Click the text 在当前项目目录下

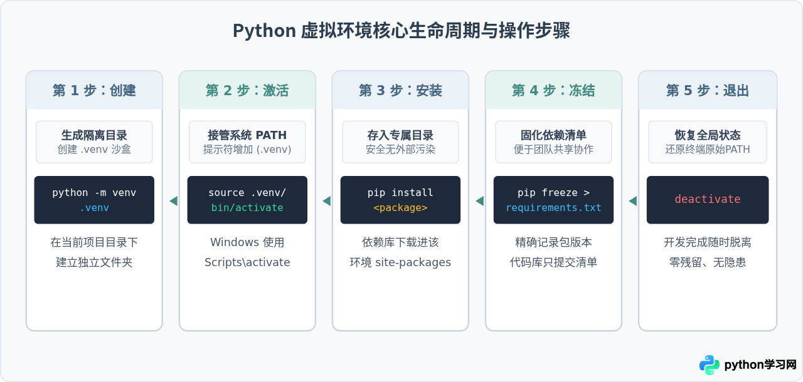pos(94,242)
